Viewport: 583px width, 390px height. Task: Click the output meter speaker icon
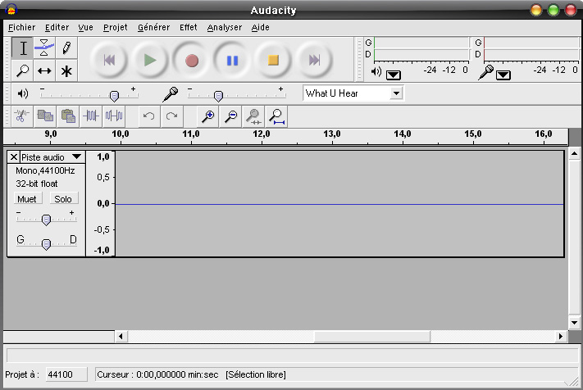(x=376, y=71)
